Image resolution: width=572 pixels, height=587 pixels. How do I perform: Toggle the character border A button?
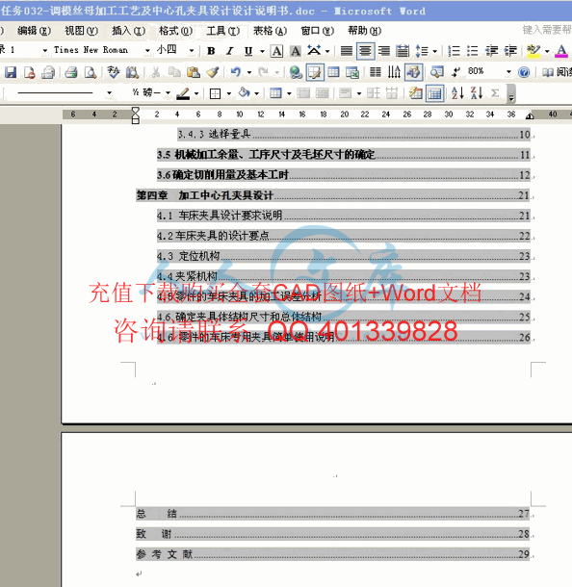click(x=276, y=51)
